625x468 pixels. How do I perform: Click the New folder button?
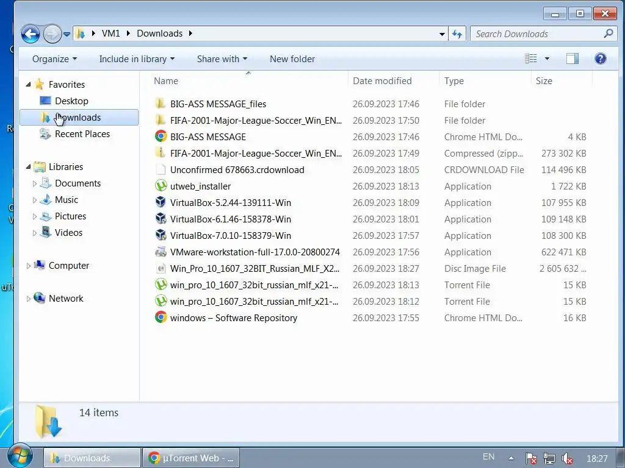pos(292,59)
